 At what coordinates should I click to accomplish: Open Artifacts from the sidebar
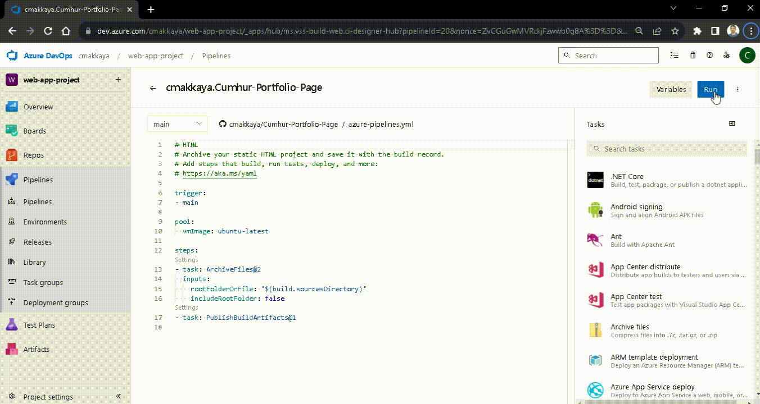36,349
